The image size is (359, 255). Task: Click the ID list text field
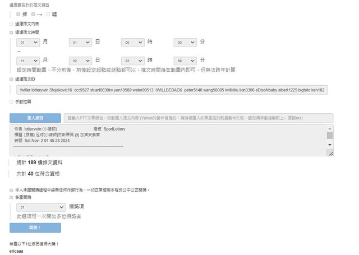pyautogui.click(x=172, y=90)
